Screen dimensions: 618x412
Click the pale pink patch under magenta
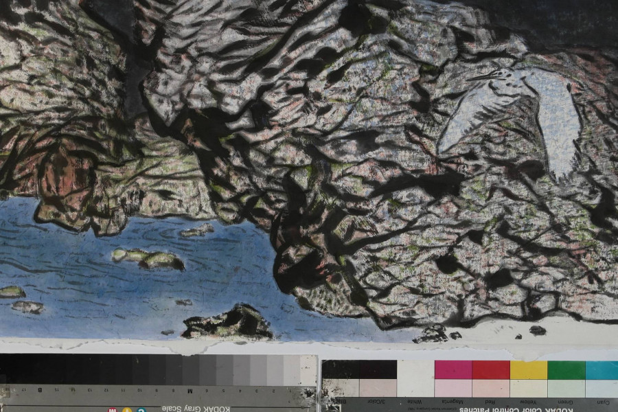453,389
